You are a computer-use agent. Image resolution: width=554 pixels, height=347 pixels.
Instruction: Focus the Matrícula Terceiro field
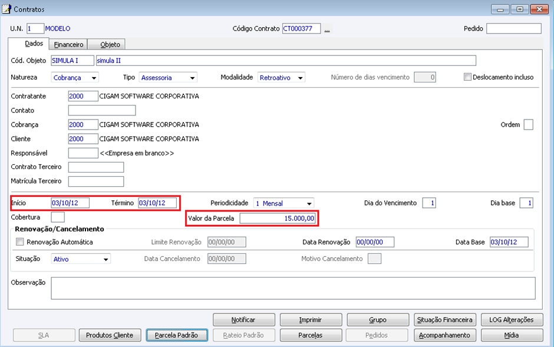coord(96,181)
